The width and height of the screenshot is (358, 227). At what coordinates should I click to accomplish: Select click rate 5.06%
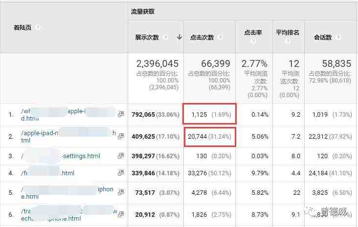(x=260, y=136)
